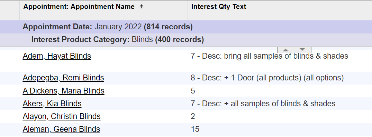Click the small up arrow button
The height and width of the screenshot is (137, 372).
pos(285,50)
